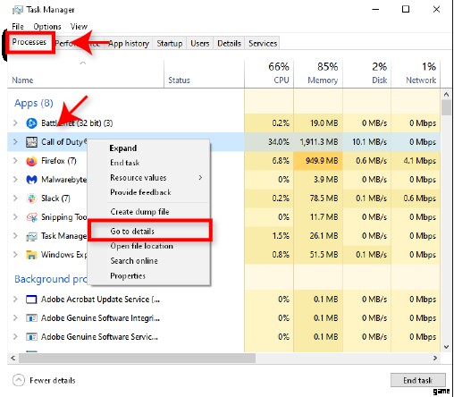Image resolution: width=454 pixels, height=397 pixels.
Task: Click the 1,911.3 MB memory cell
Action: [x=318, y=142]
